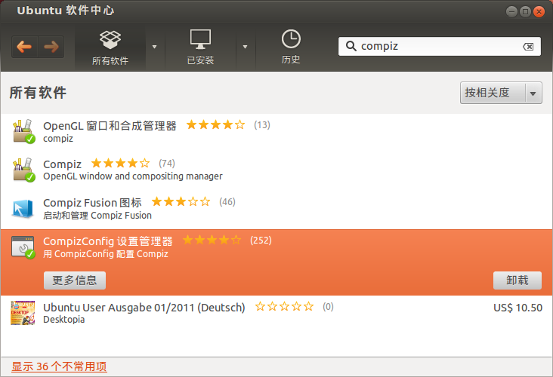Click the star rating of Compiz Fusion 图标
Image resolution: width=553 pixels, height=377 pixels.
click(x=181, y=202)
